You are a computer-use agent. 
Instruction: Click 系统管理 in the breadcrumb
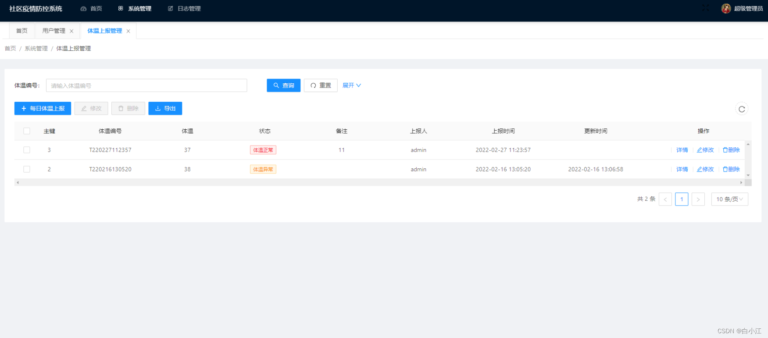[36, 48]
